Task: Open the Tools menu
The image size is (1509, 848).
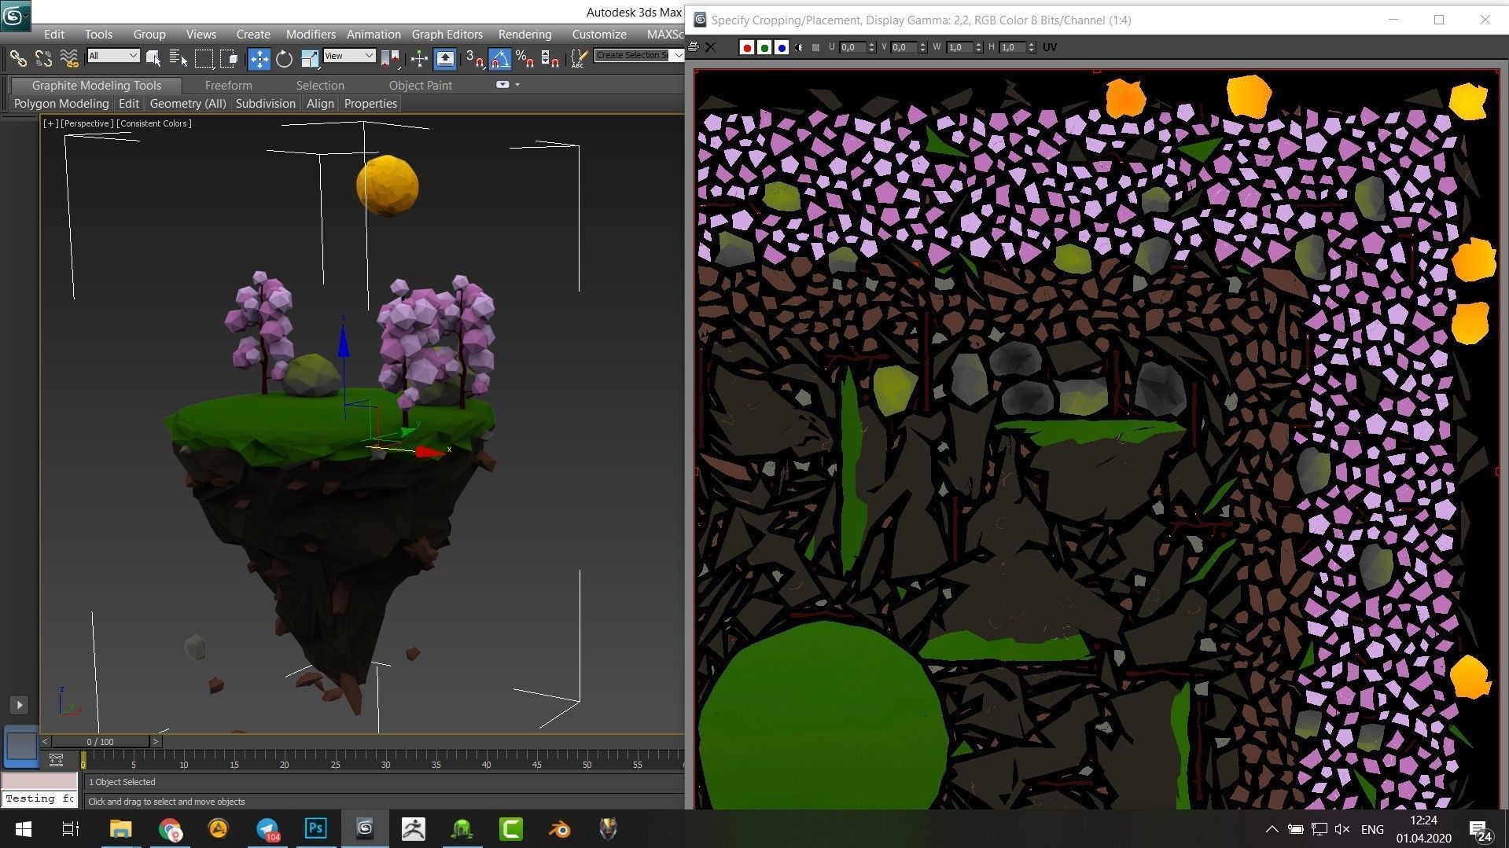Action: [98, 34]
